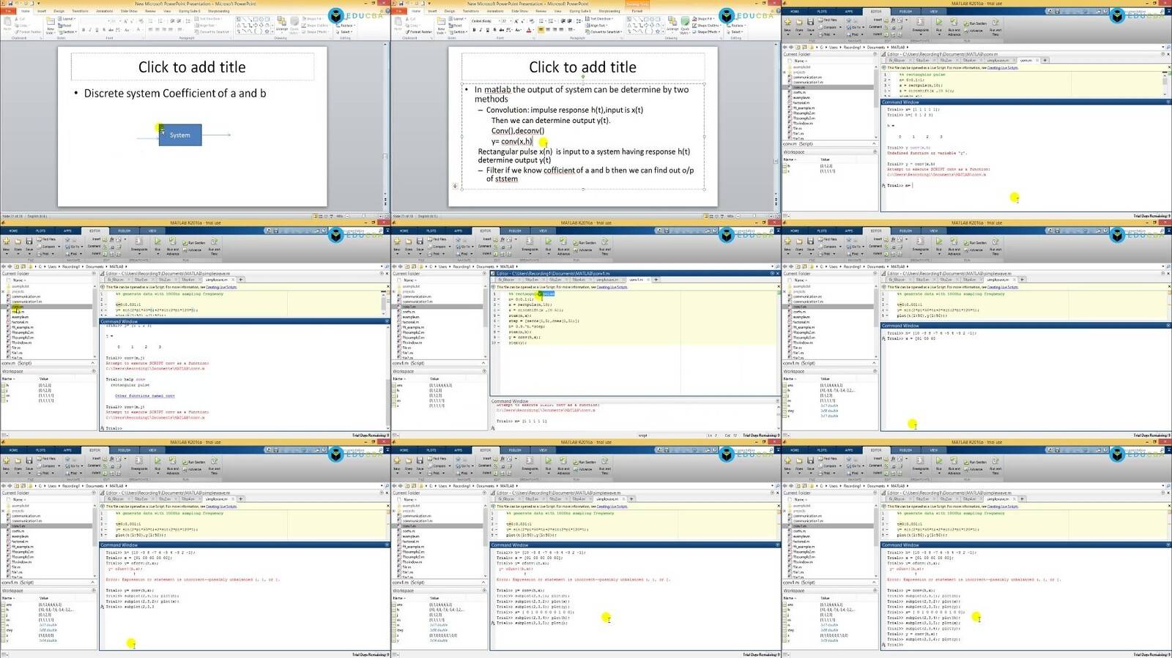The image size is (1172, 658).
Task: Click the line 'y= conv(x,h)' on the slide
Action: click(512, 141)
